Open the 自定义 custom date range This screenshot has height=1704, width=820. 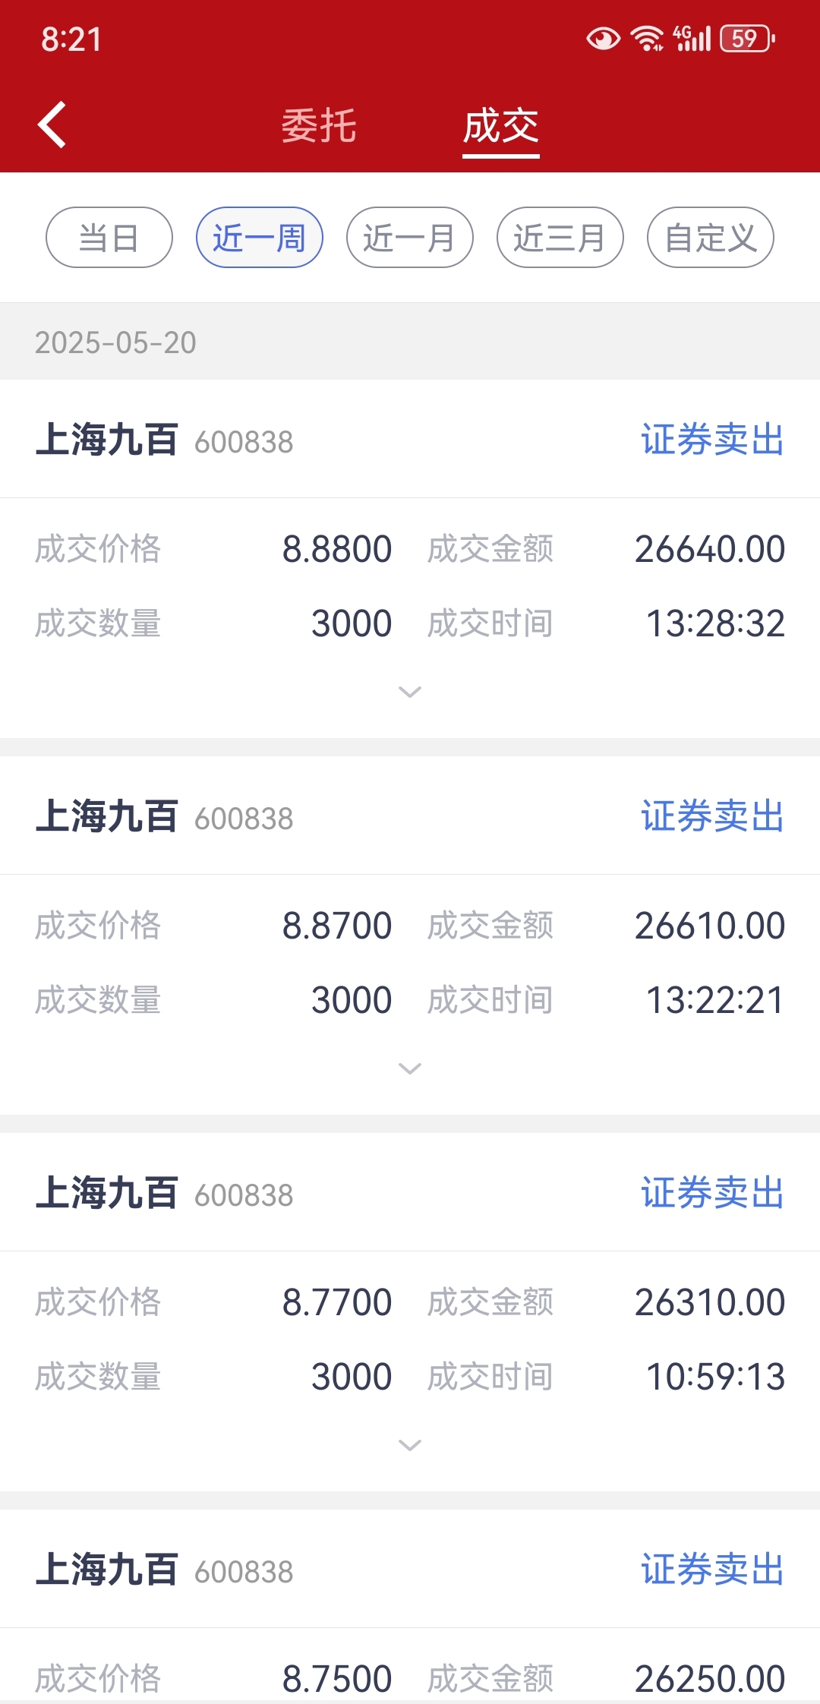coord(711,238)
